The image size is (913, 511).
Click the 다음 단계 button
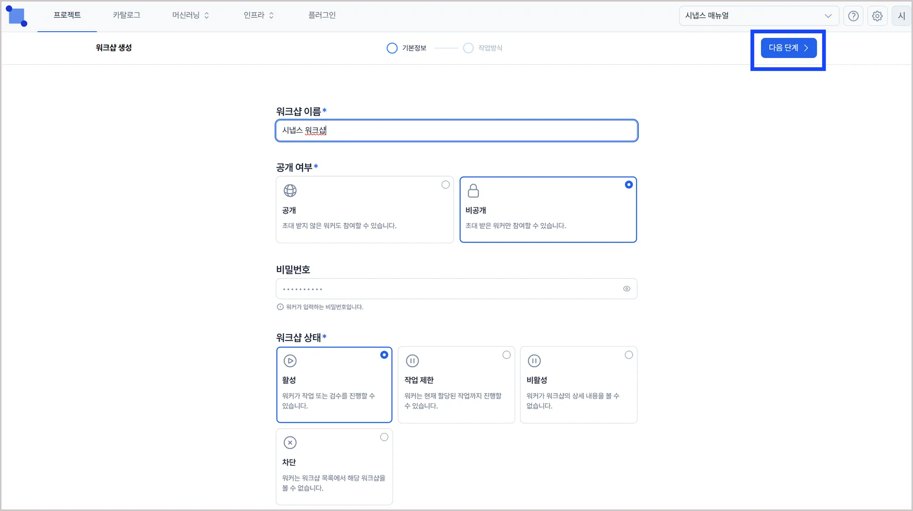click(788, 48)
